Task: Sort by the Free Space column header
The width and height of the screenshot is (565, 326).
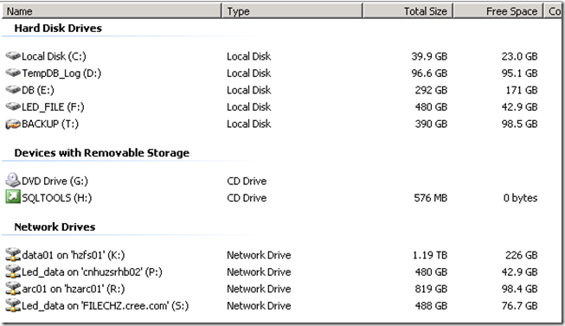Action: 498,11
